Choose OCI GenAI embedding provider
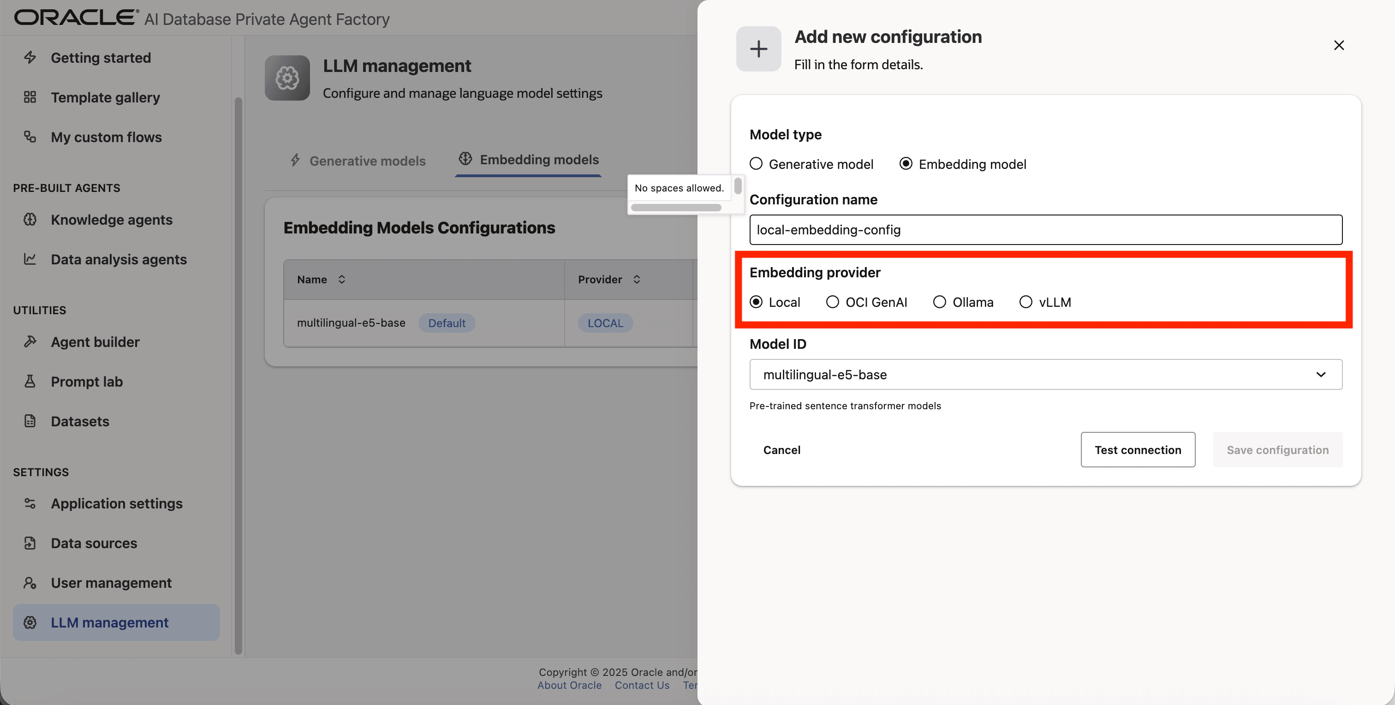The width and height of the screenshot is (1395, 705). pyautogui.click(x=832, y=302)
